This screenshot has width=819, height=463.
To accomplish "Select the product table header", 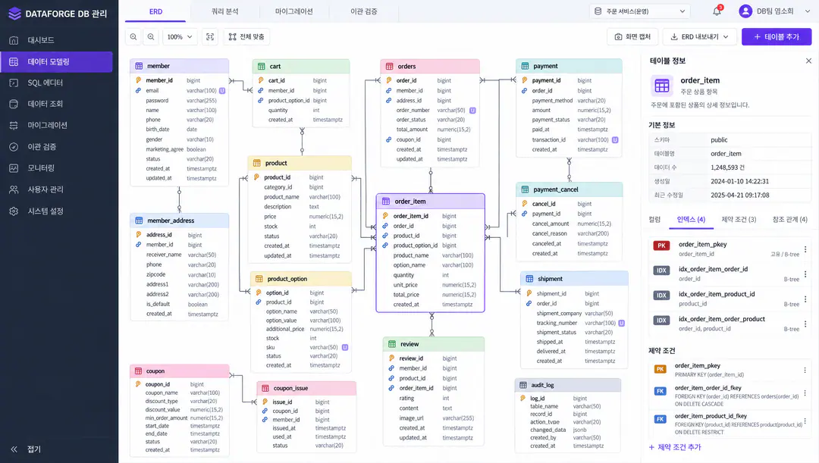I will point(300,164).
